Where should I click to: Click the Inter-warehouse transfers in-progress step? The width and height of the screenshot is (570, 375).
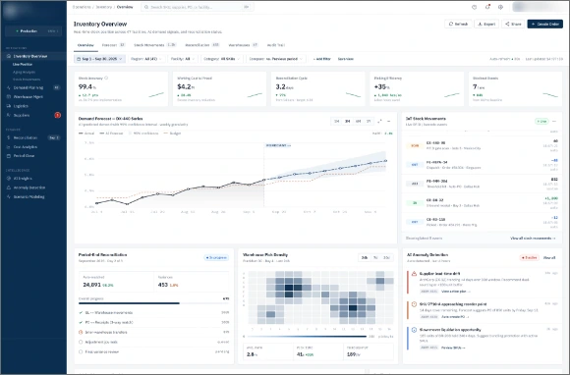[x=154, y=332]
